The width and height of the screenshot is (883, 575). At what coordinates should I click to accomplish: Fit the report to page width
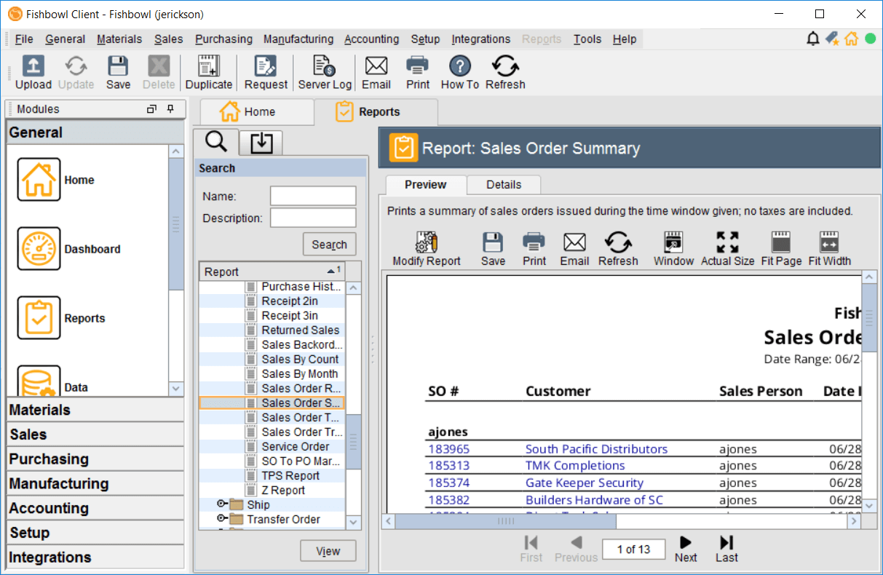829,247
